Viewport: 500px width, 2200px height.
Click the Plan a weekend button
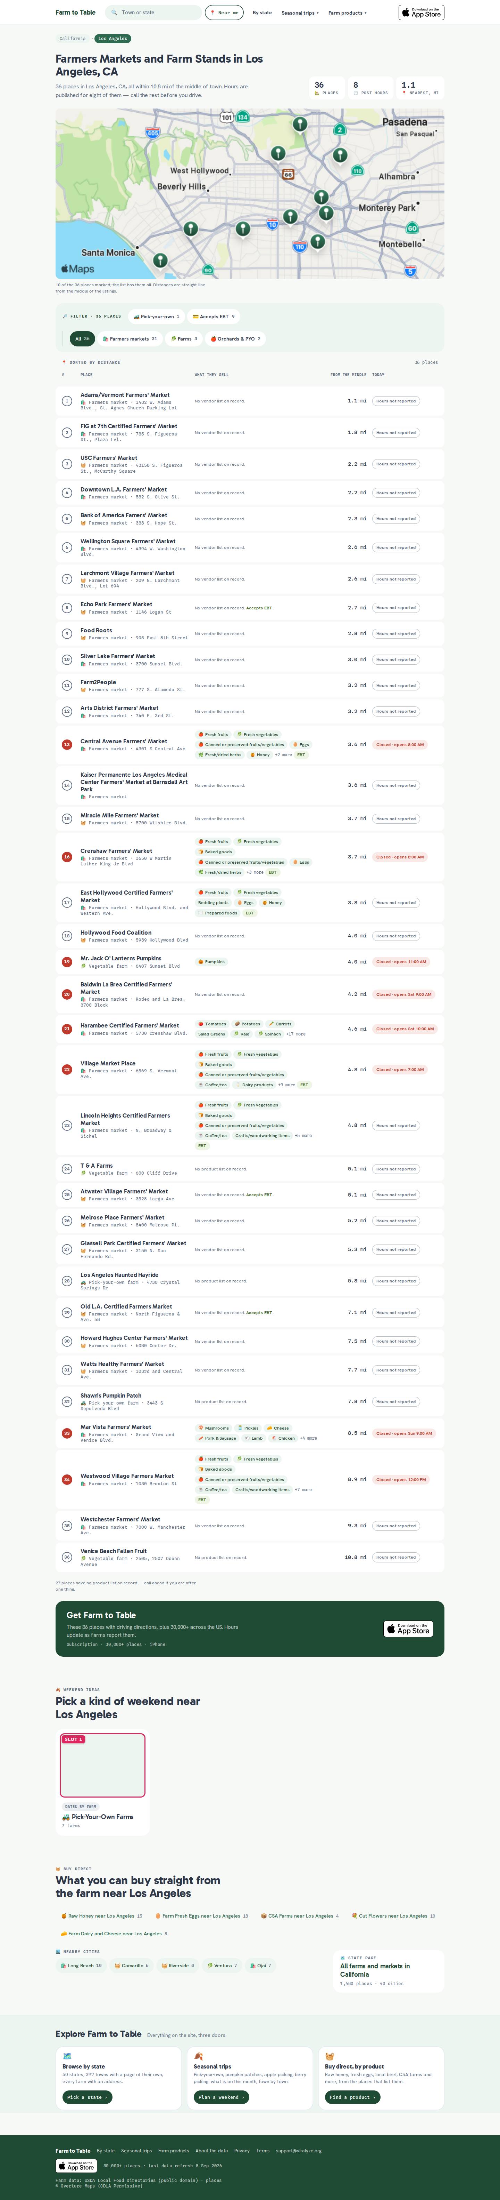pos(221,2097)
